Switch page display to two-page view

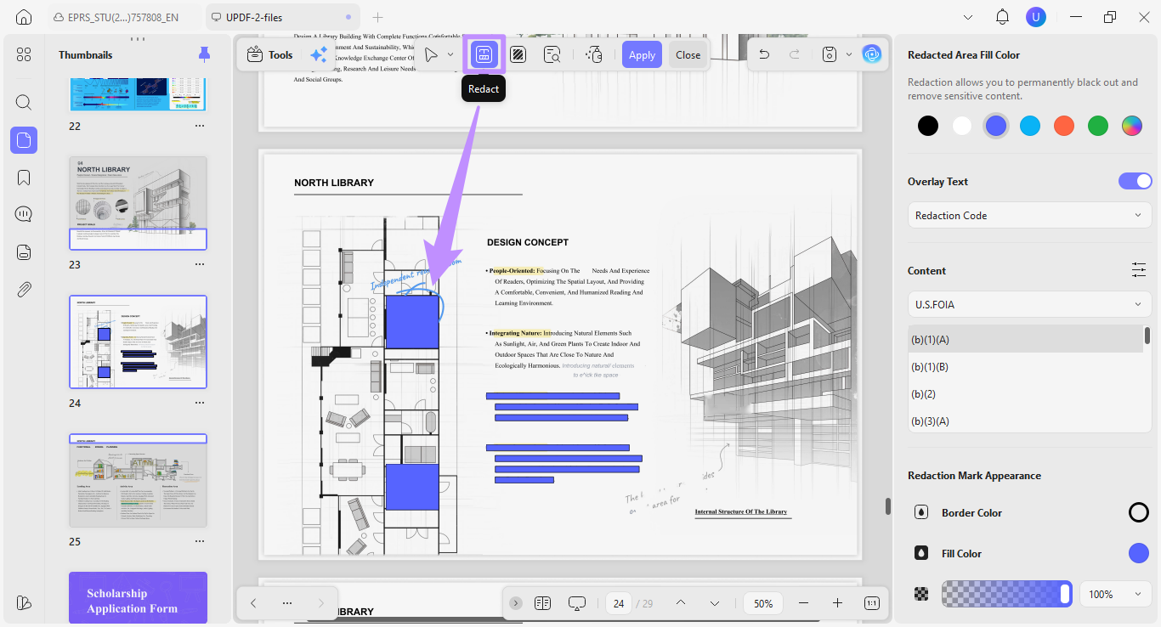point(542,603)
